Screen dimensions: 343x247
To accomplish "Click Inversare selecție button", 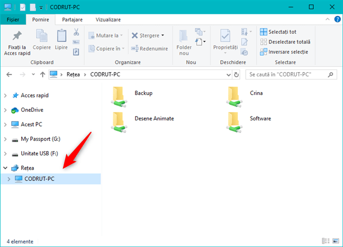I will 285,52.
